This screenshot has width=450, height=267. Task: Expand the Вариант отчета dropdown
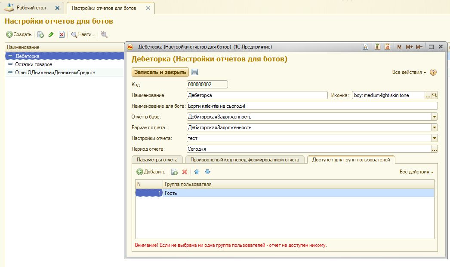(435, 127)
